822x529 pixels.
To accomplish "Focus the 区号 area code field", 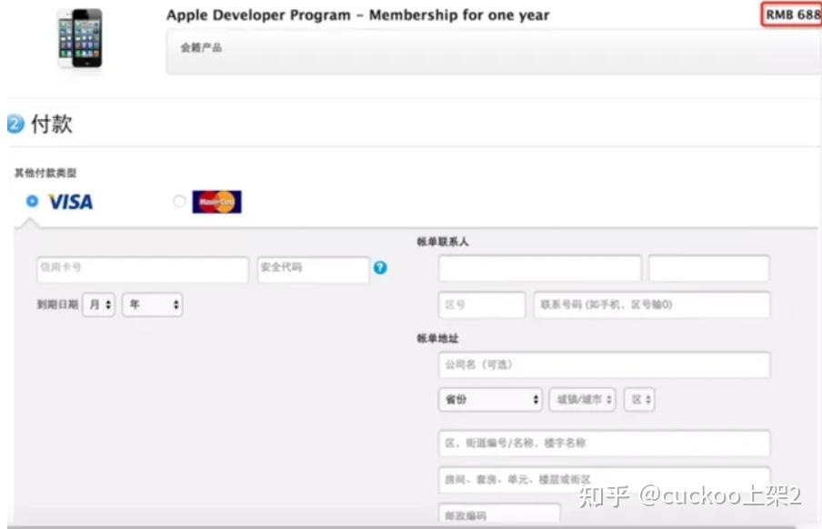I will click(x=482, y=304).
